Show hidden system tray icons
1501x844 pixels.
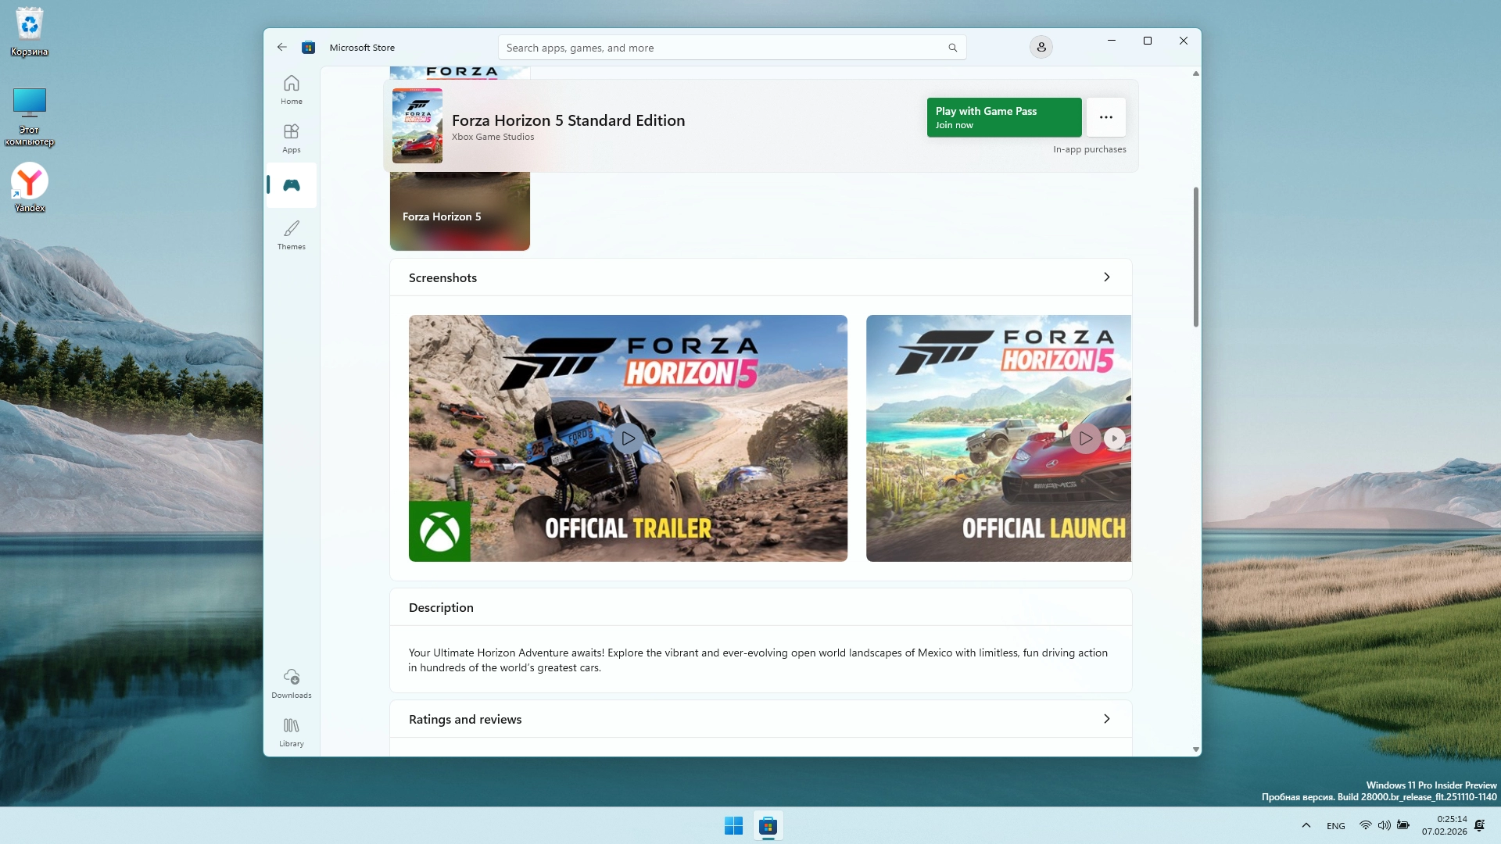1306,825
